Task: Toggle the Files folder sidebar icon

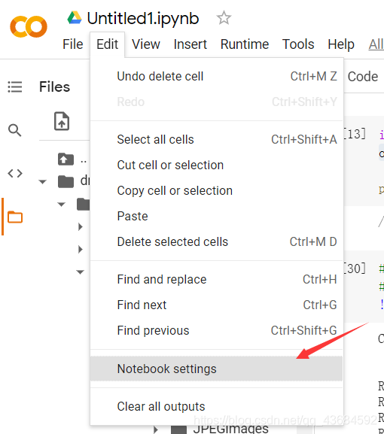Action: click(15, 217)
